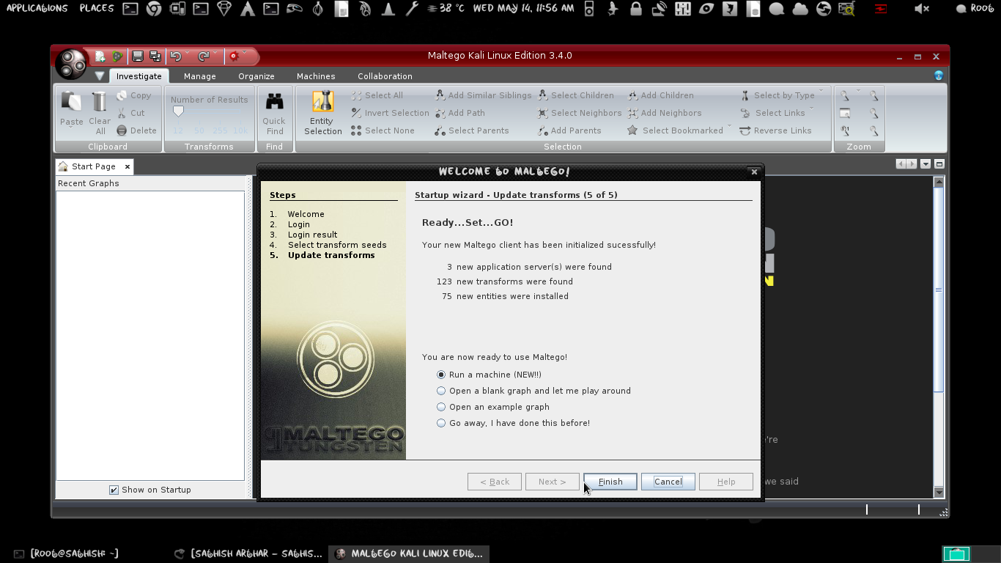Open the Applications menu in top panel
Image resolution: width=1001 pixels, height=563 pixels.
[37, 8]
